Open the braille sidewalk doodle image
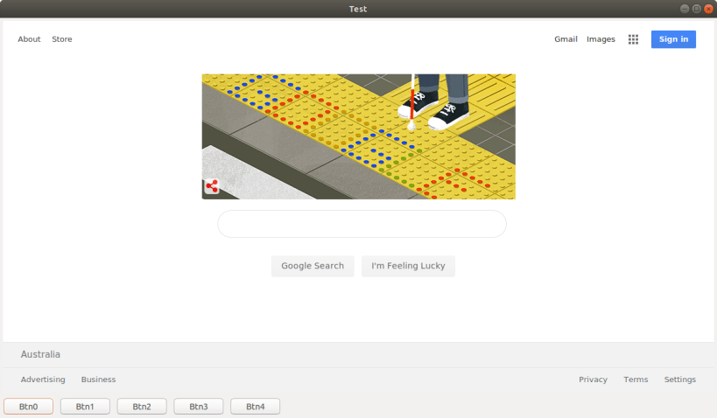 pos(359,136)
